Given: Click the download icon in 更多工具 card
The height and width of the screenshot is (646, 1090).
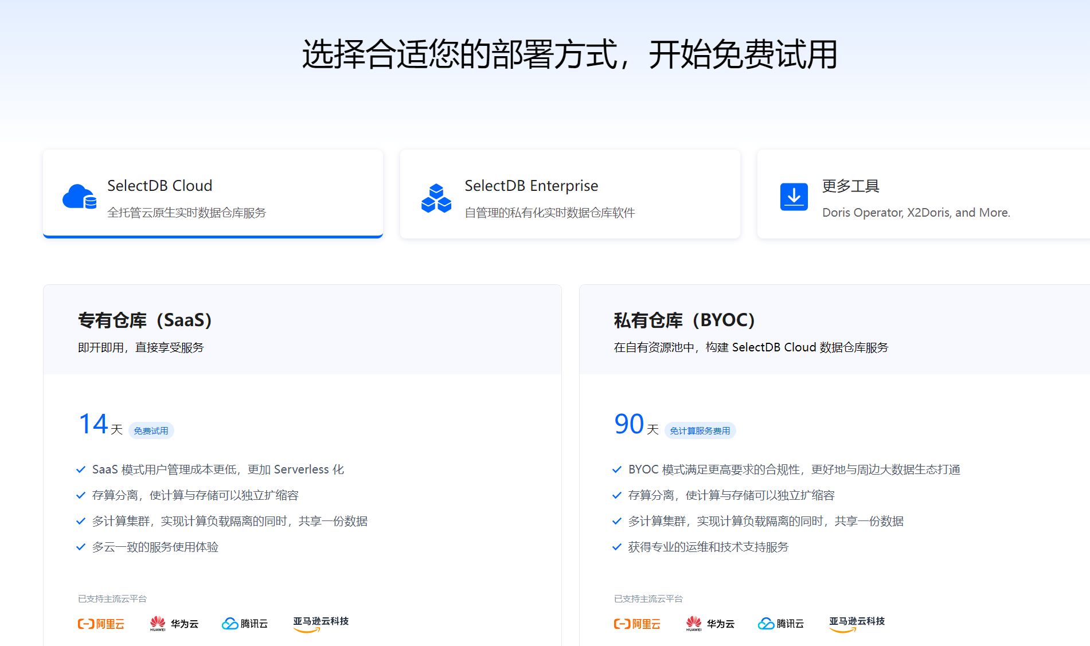Looking at the screenshot, I should click(x=794, y=197).
